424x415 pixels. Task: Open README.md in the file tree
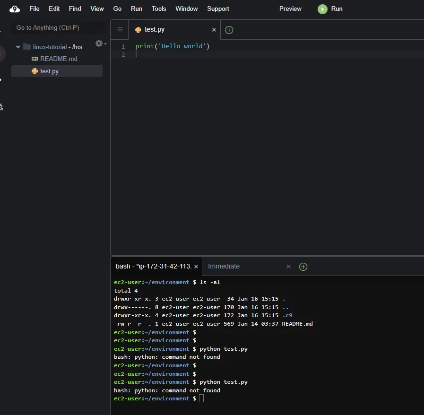59,59
